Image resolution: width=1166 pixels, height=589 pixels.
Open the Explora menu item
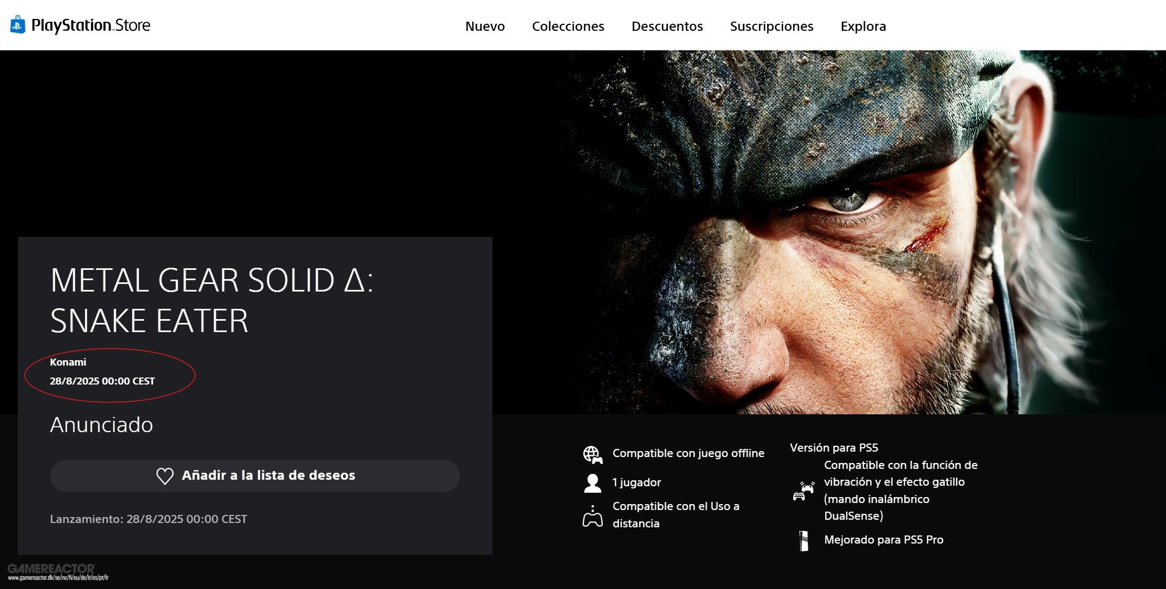[x=863, y=26]
